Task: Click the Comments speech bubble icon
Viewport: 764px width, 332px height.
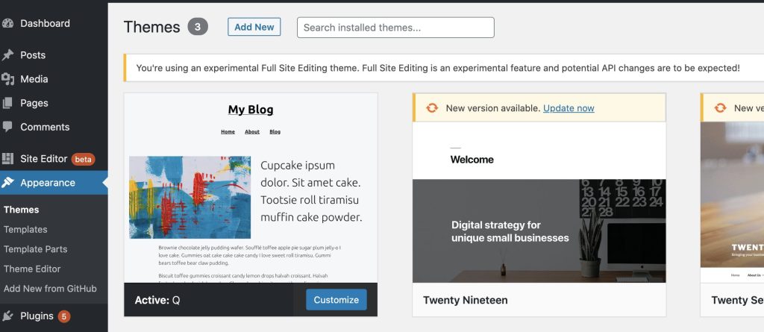Action: 8,127
